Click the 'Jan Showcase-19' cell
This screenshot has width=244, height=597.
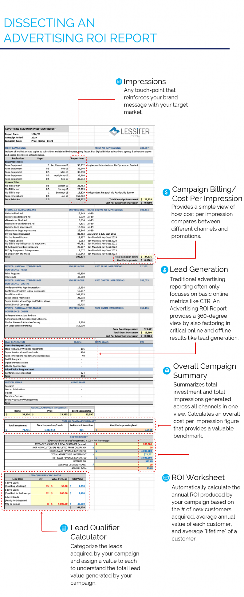59,165
